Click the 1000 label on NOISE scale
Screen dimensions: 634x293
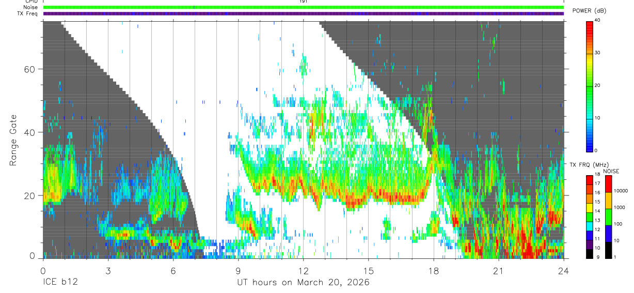point(621,207)
